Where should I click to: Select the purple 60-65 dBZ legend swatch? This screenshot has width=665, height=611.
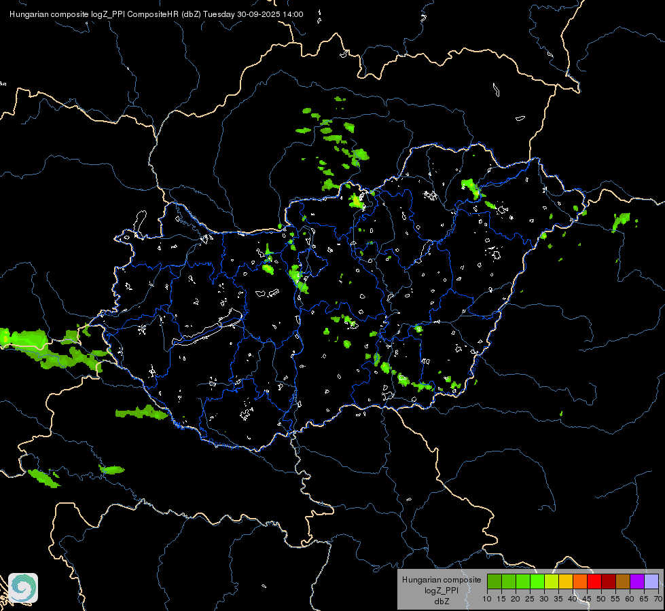pos(637,581)
